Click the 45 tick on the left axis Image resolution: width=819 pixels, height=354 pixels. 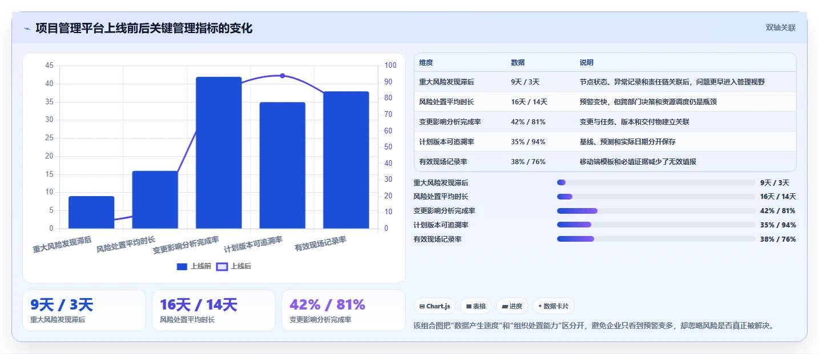(49, 66)
